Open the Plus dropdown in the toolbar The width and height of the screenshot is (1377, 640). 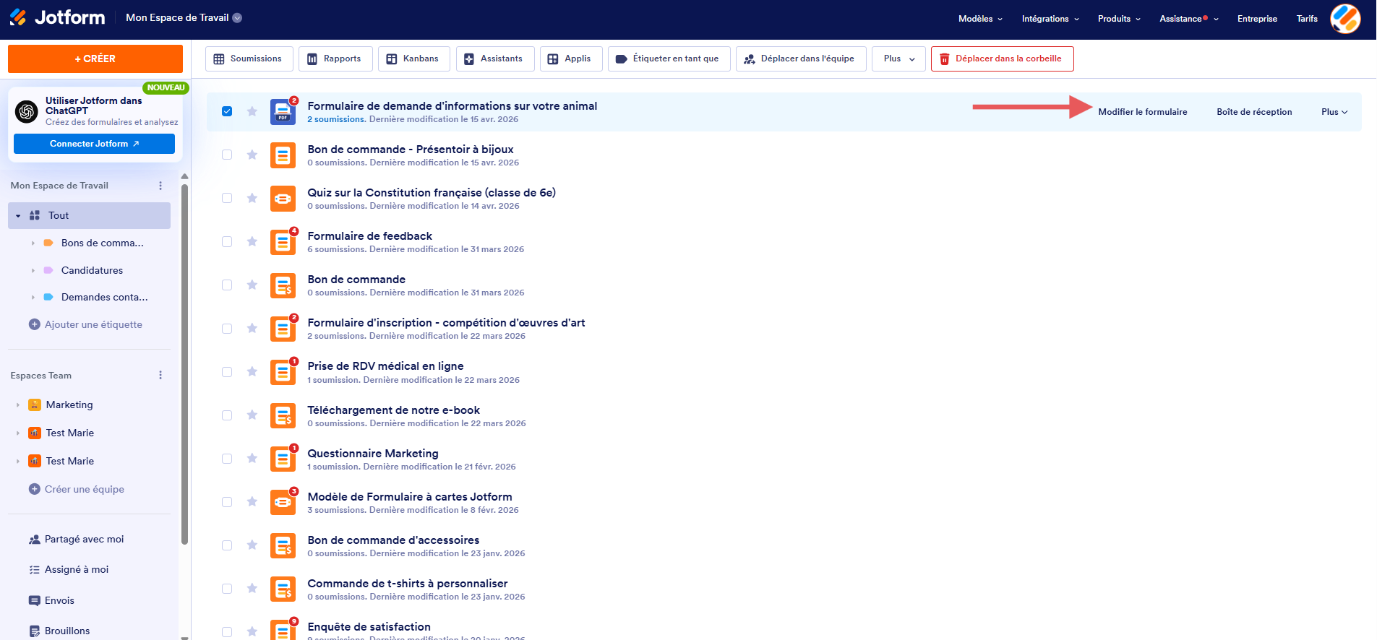coord(898,59)
